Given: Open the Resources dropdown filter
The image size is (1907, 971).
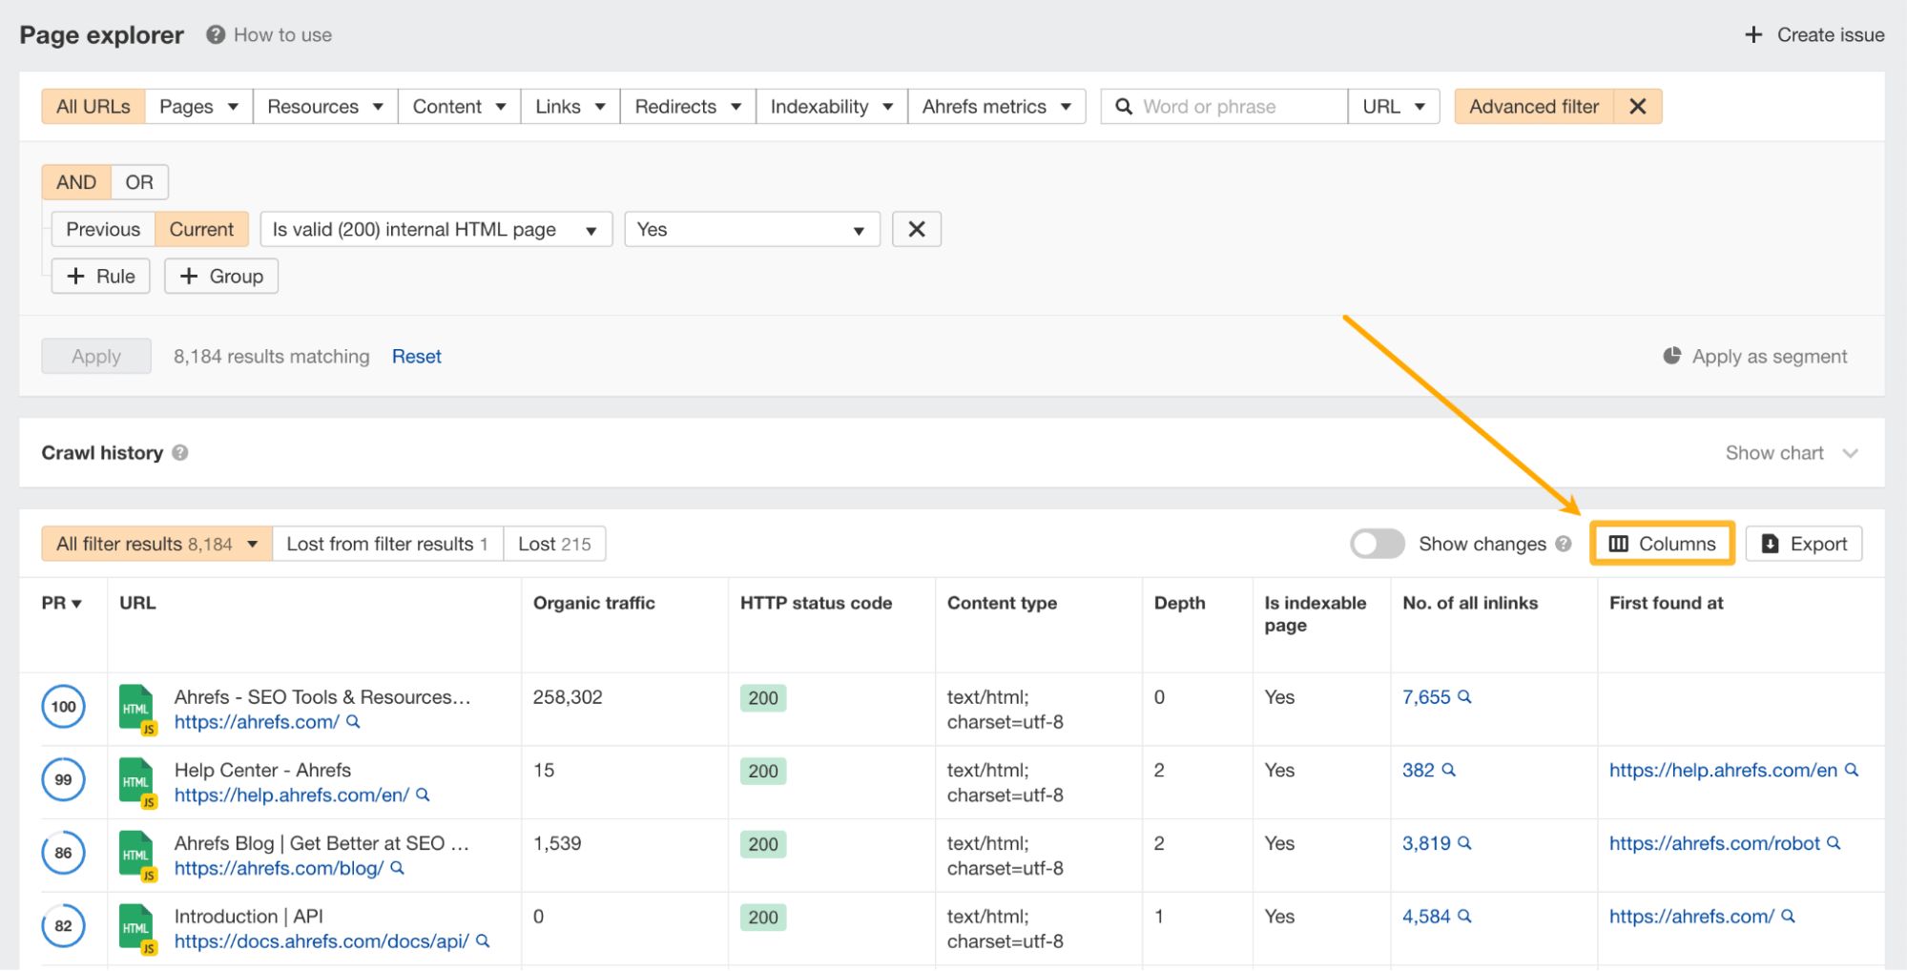Looking at the screenshot, I should 325,107.
